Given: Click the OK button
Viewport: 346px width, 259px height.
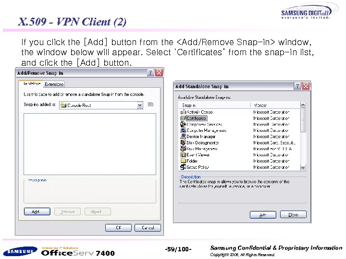Looking at the screenshot, I should pos(118,227).
